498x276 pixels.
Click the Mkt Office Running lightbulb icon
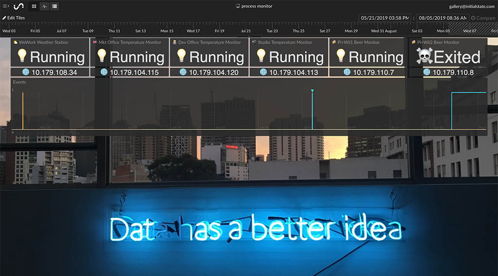(102, 56)
